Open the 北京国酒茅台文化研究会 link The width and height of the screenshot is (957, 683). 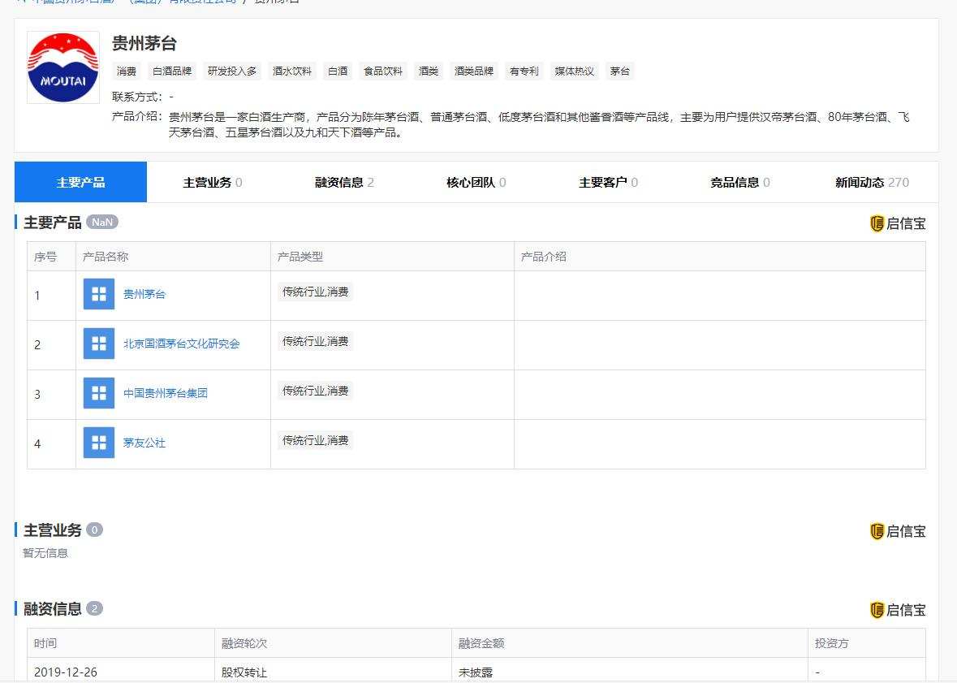click(181, 344)
